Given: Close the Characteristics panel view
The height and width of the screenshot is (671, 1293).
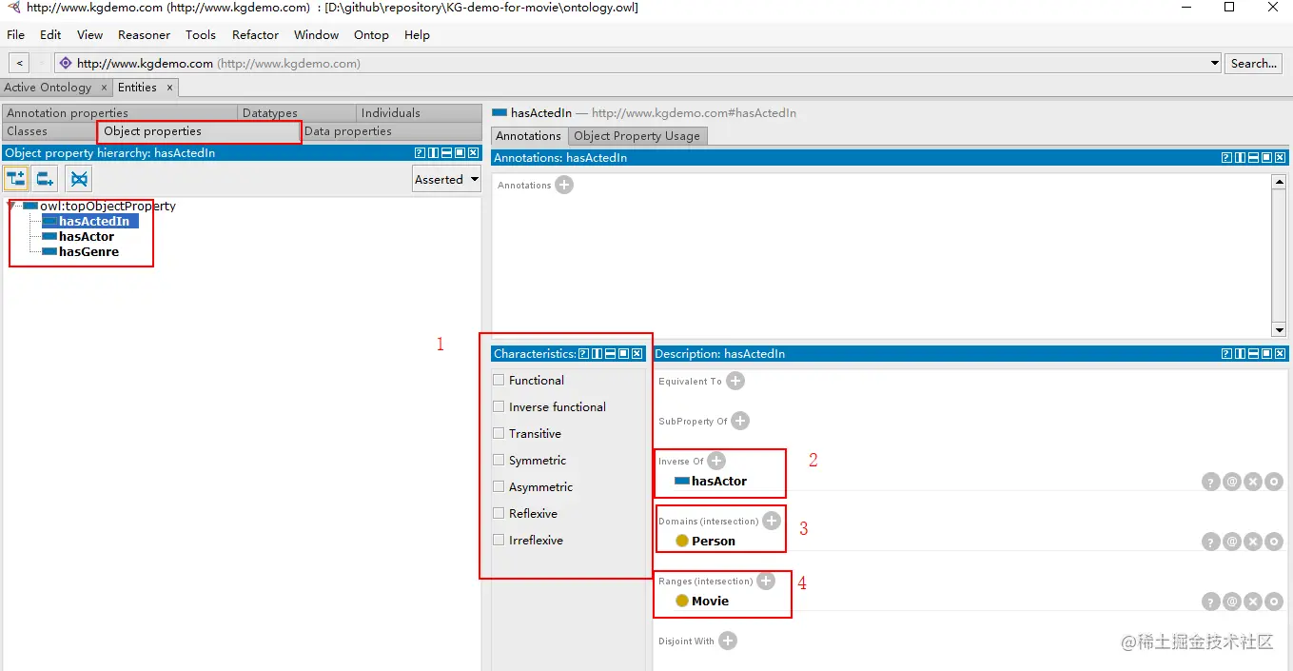Looking at the screenshot, I should (x=637, y=353).
